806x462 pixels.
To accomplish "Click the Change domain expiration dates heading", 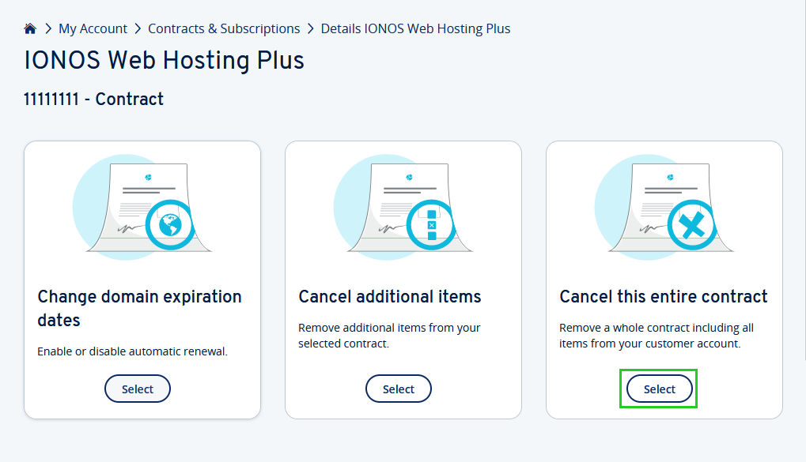I will (x=139, y=308).
